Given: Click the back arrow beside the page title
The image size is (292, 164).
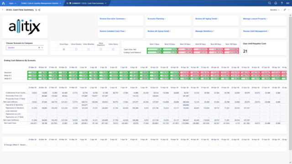Looking at the screenshot, I should (3, 10).
